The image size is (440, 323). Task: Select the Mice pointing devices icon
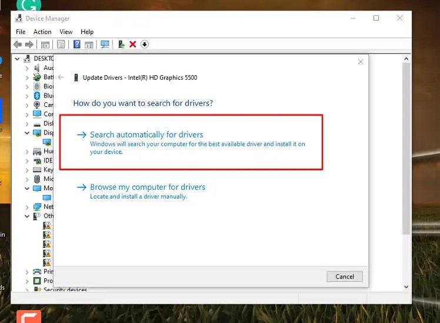[x=36, y=179]
